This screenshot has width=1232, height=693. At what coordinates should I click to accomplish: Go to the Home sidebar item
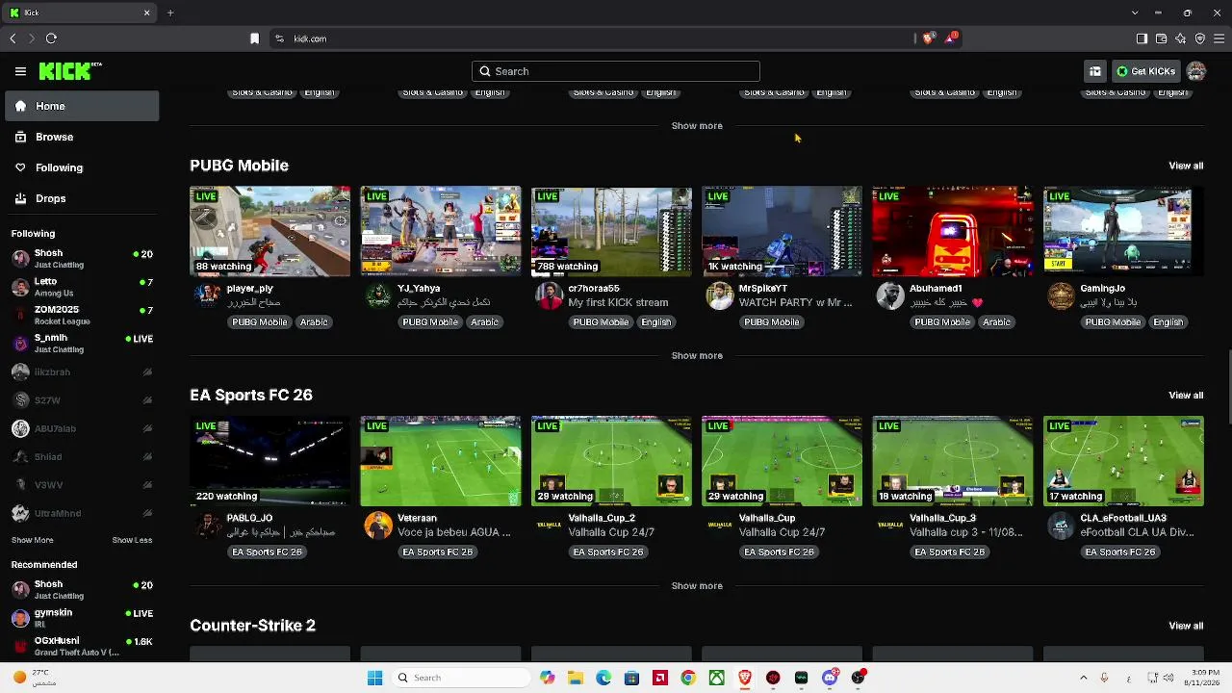pos(83,106)
